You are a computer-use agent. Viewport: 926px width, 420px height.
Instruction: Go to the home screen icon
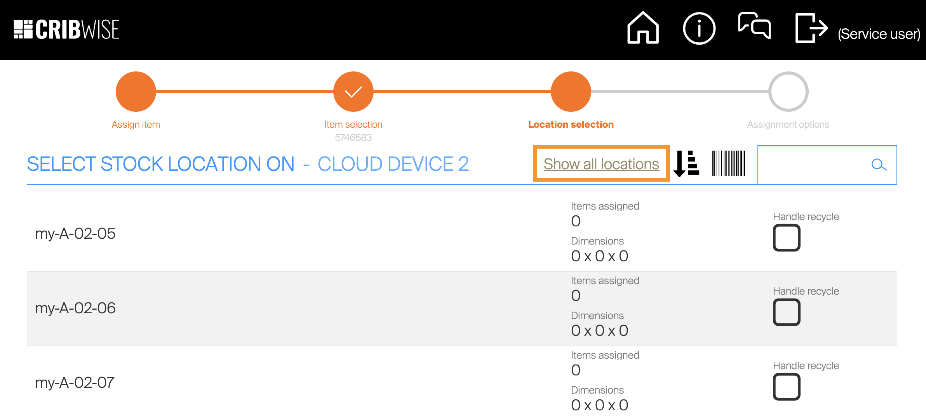(643, 28)
